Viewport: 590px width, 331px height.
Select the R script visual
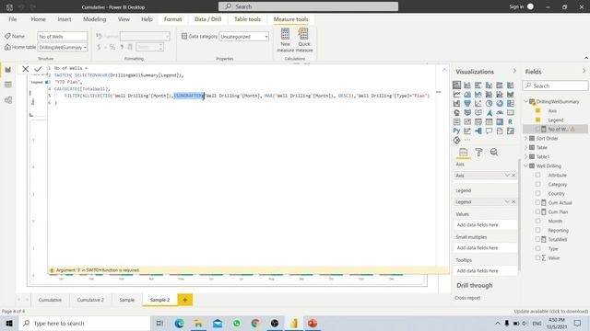510,121
